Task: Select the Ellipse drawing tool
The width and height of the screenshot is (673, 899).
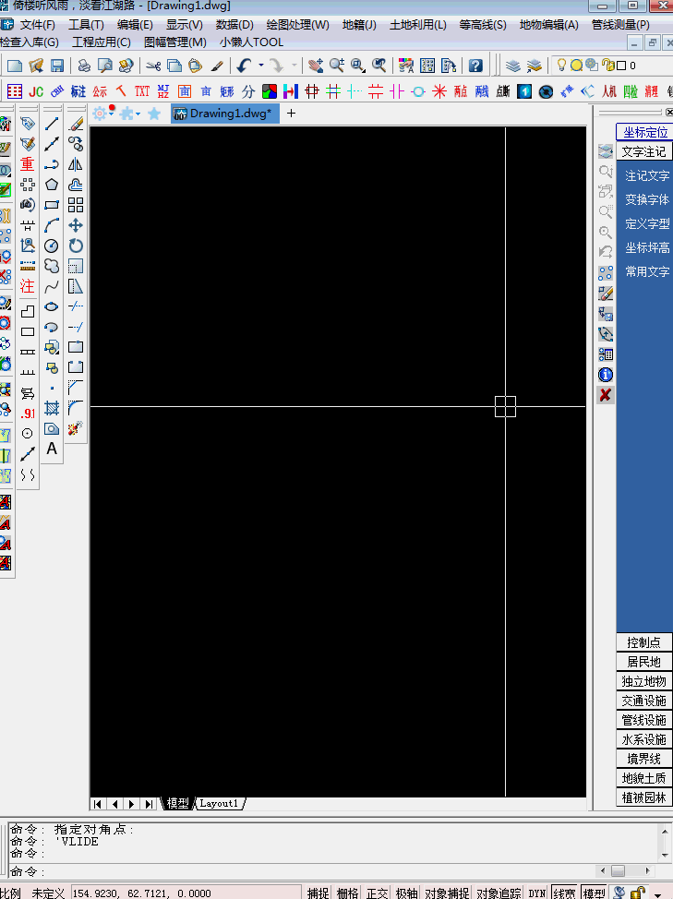Action: [x=52, y=306]
